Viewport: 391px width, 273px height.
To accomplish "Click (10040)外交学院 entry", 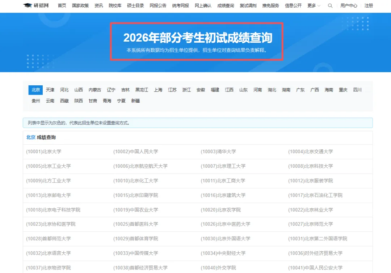I will tap(218, 268).
